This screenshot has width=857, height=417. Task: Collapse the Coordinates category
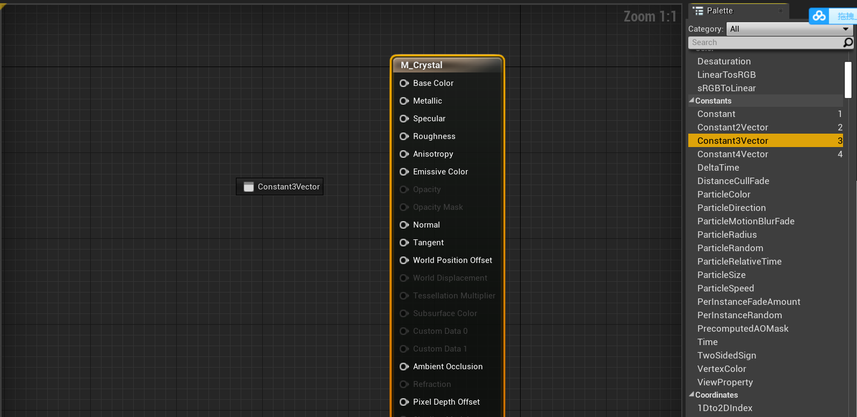692,394
